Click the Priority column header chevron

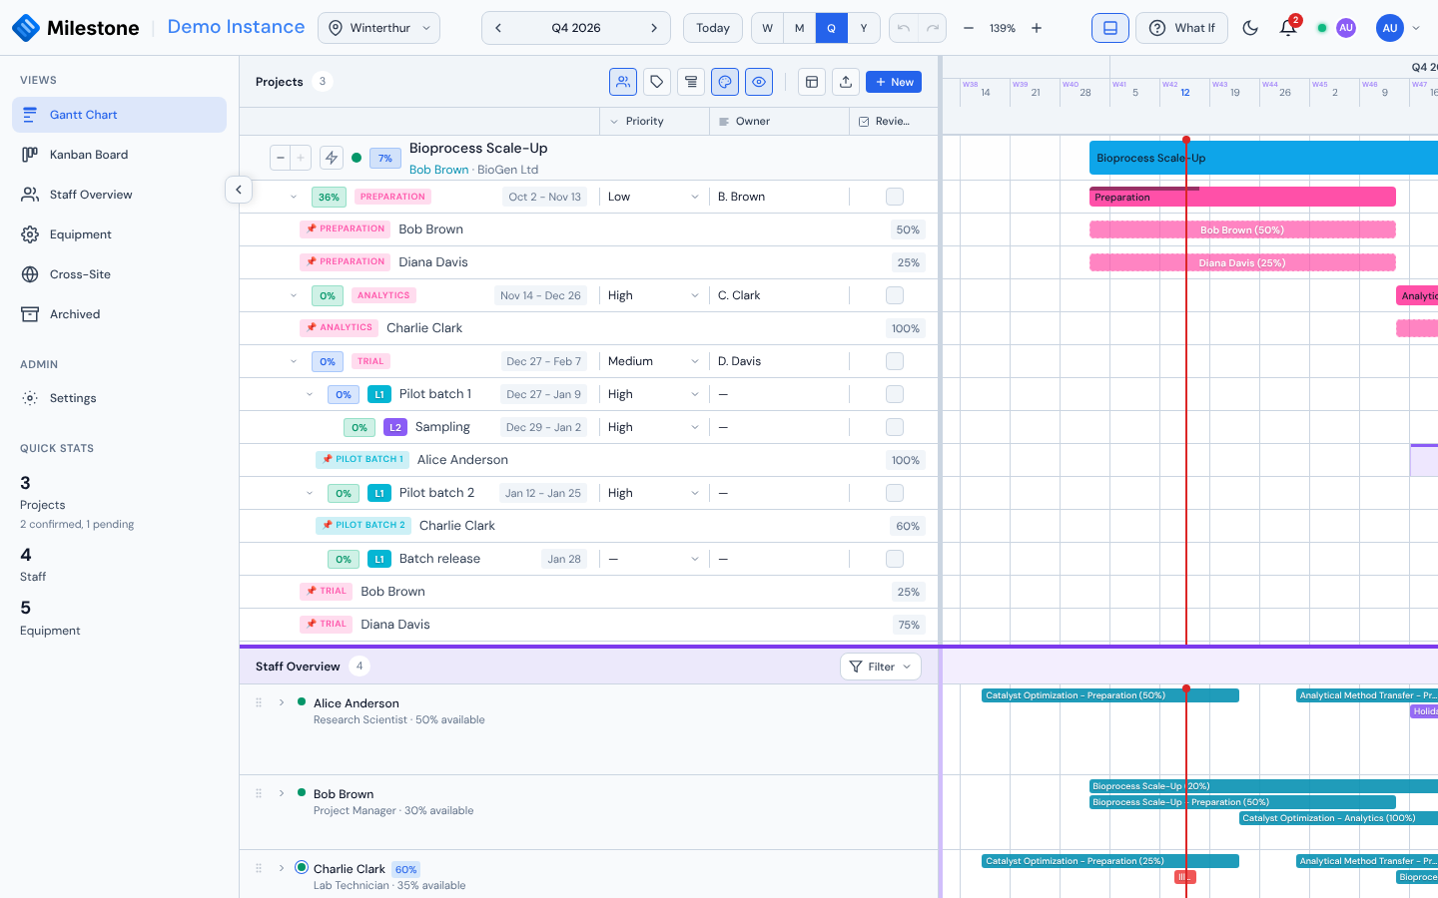[x=614, y=122]
